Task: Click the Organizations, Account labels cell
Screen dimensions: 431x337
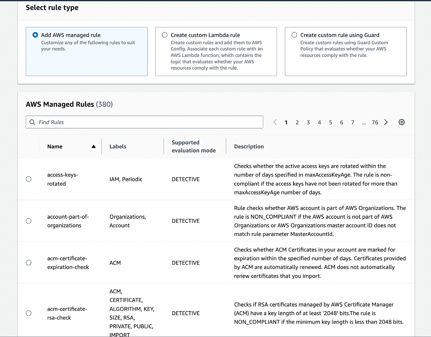Action: (x=127, y=221)
